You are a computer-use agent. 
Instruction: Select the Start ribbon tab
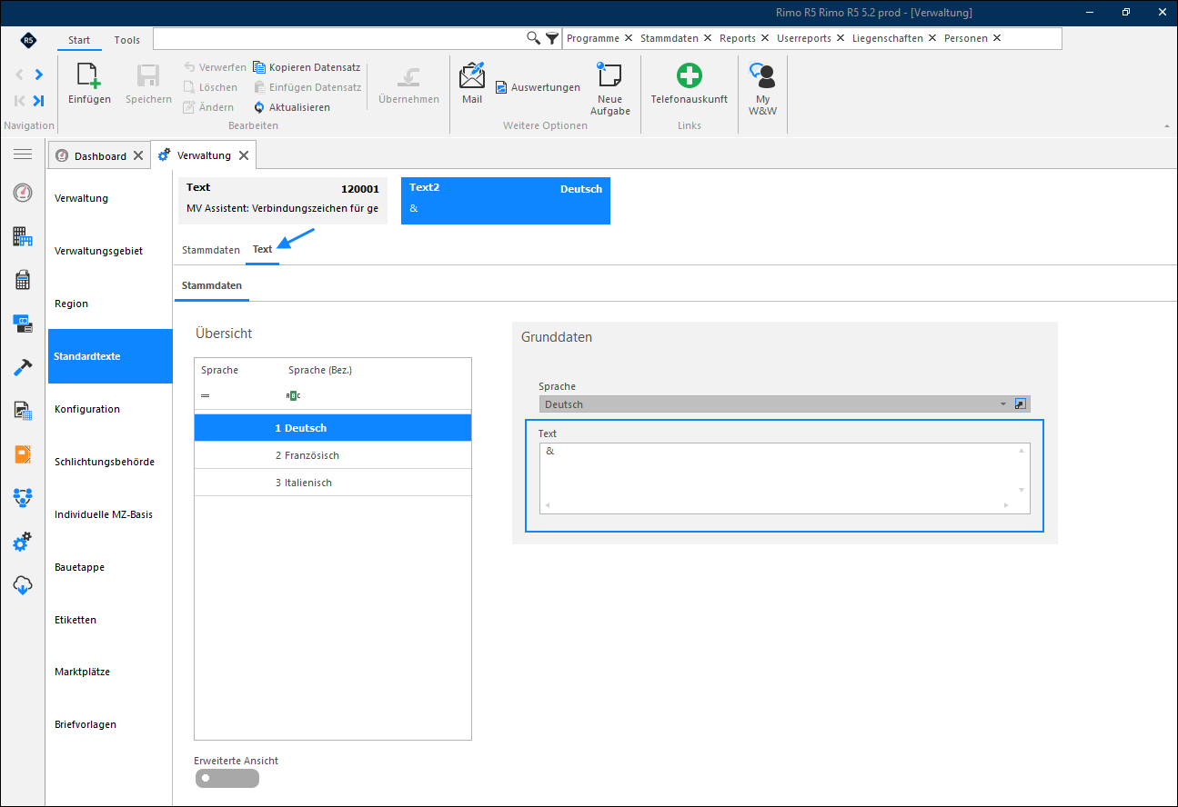pyautogui.click(x=79, y=40)
